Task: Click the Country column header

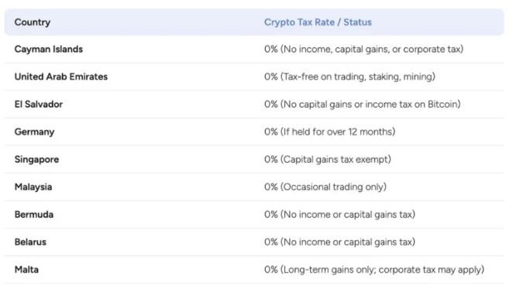Action: (x=33, y=22)
